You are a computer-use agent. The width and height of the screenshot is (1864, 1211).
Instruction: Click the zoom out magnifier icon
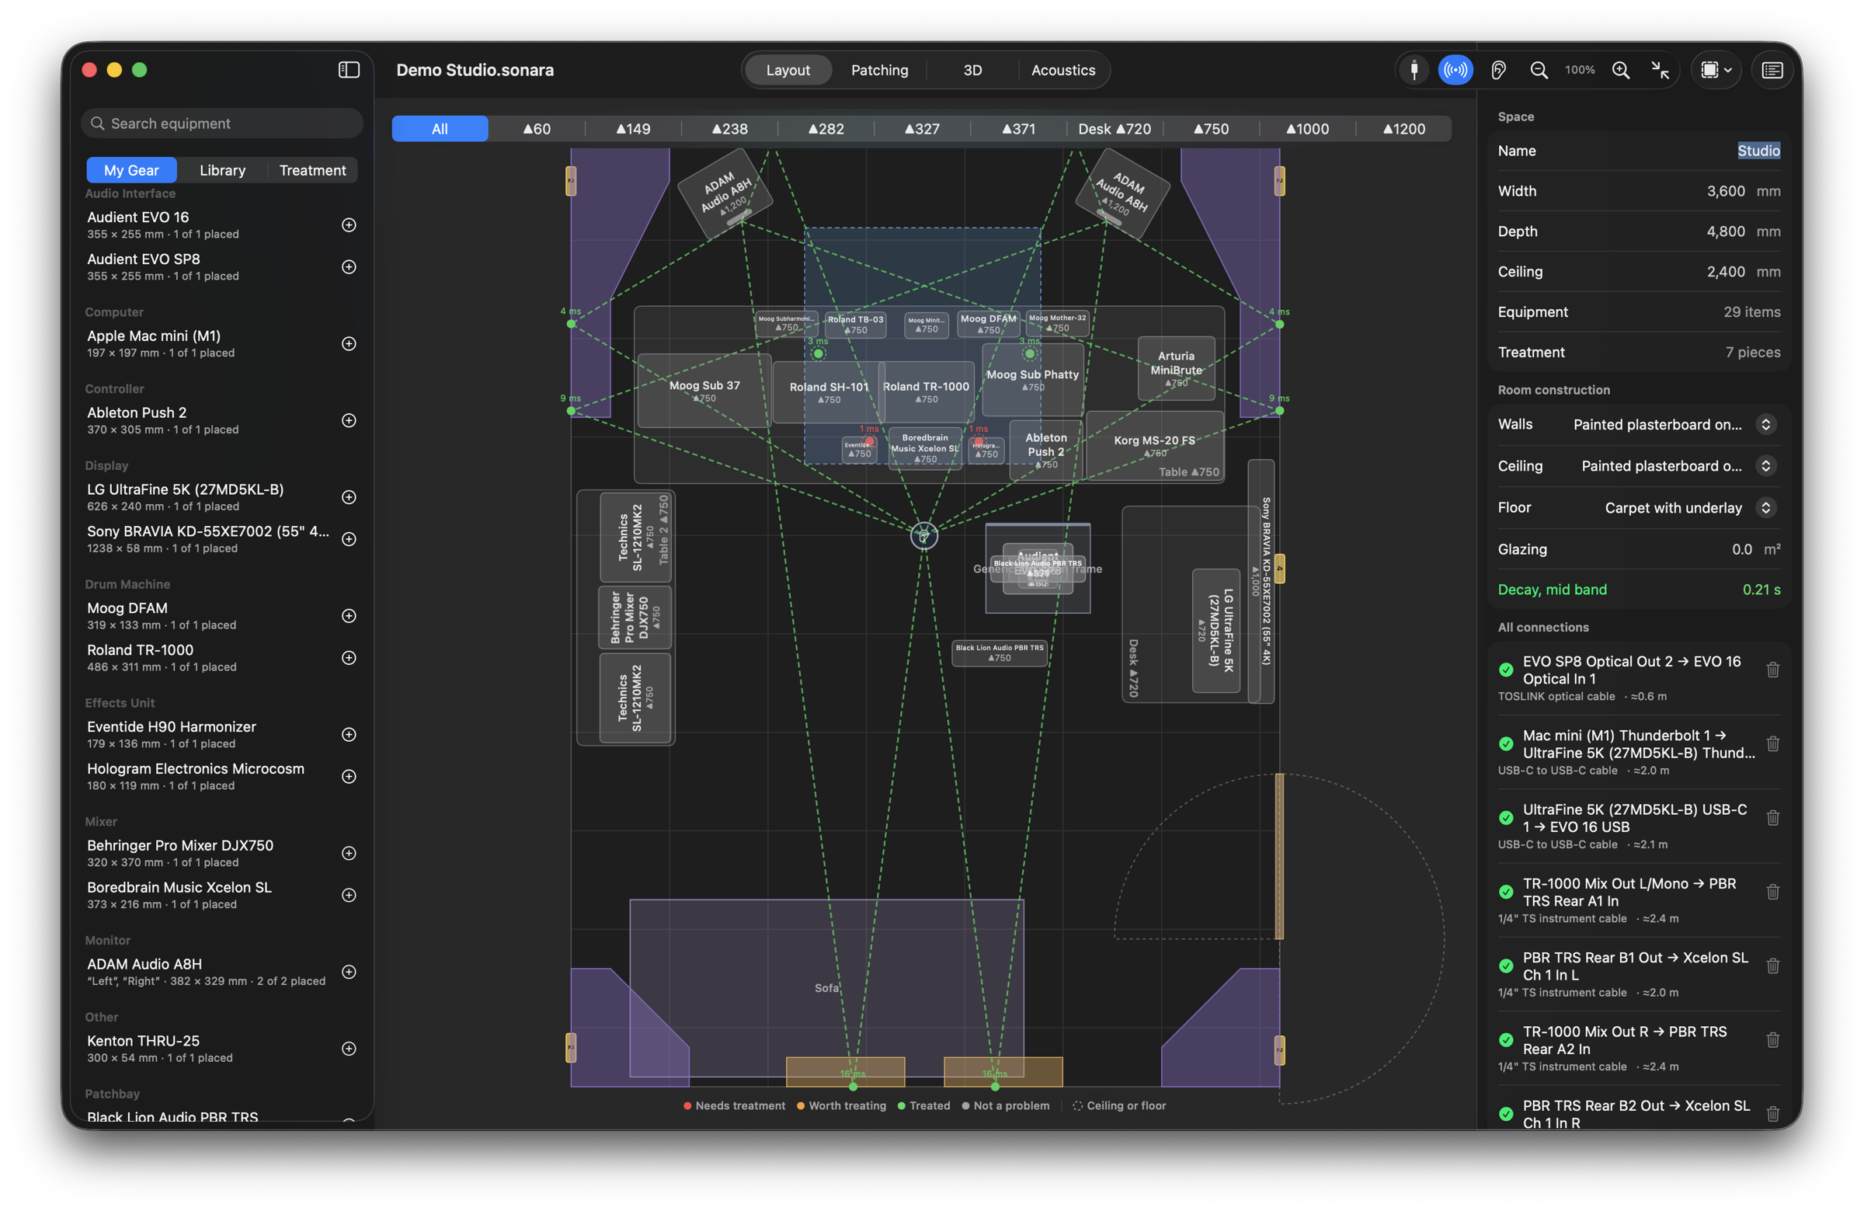[x=1539, y=70]
